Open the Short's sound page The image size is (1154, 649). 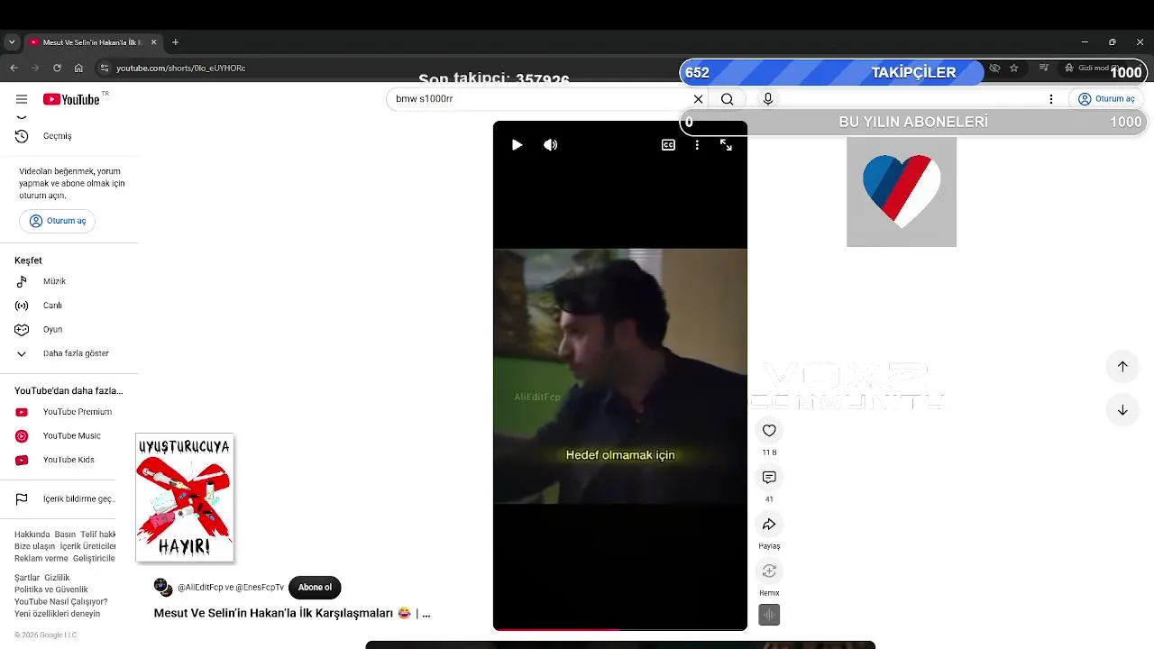pyautogui.click(x=769, y=615)
